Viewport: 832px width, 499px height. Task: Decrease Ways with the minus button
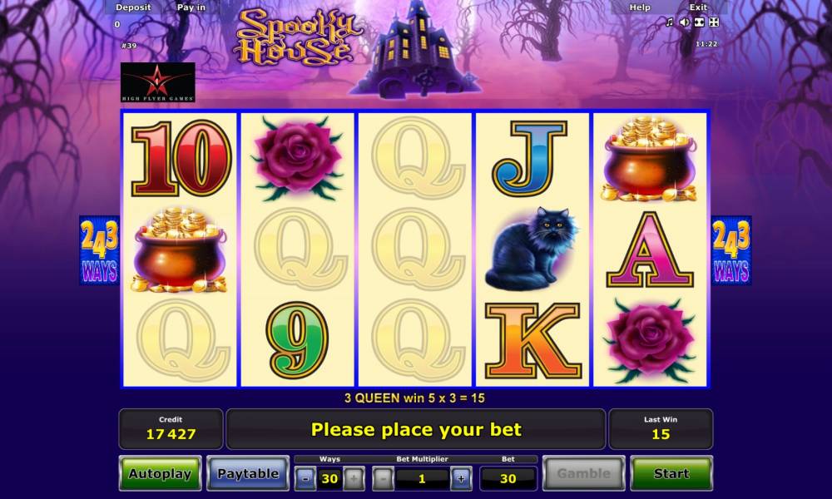[305, 478]
